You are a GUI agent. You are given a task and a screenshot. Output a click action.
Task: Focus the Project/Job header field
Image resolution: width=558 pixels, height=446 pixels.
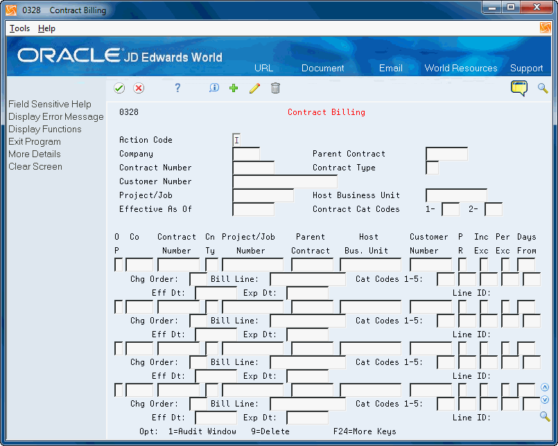coord(263,195)
